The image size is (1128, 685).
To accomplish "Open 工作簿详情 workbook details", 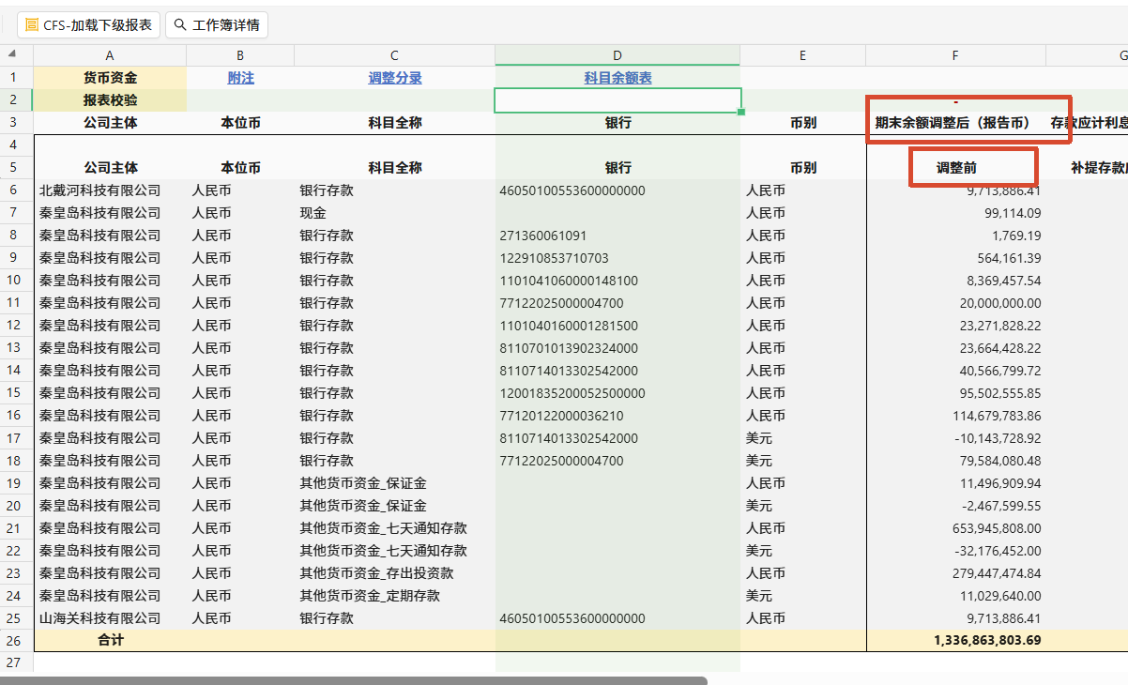I will [x=217, y=25].
